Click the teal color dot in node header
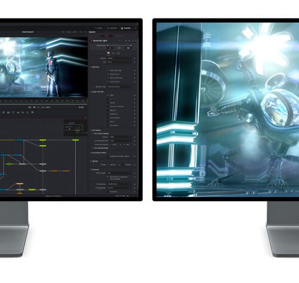This screenshot has width=299, height=283. pos(119,41)
